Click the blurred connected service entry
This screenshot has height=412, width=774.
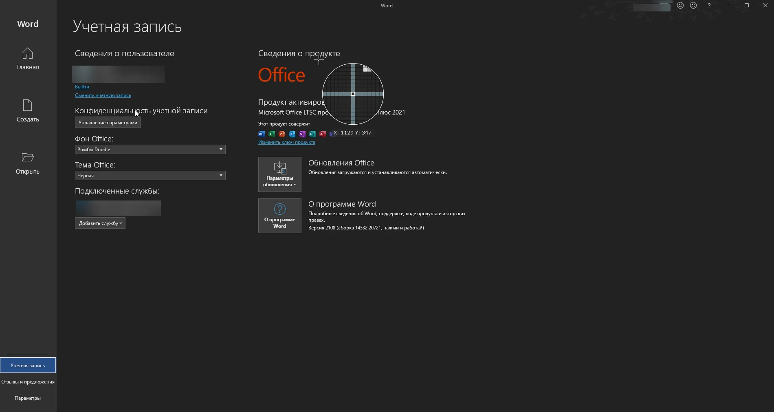pos(119,208)
